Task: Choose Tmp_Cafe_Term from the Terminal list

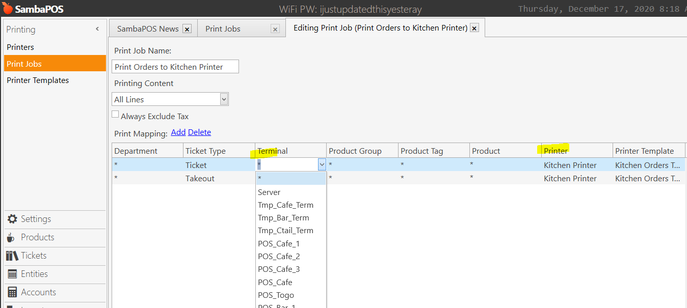Action: tap(290, 205)
